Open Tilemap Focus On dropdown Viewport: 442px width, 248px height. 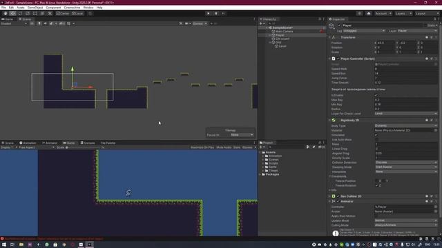(x=242, y=135)
